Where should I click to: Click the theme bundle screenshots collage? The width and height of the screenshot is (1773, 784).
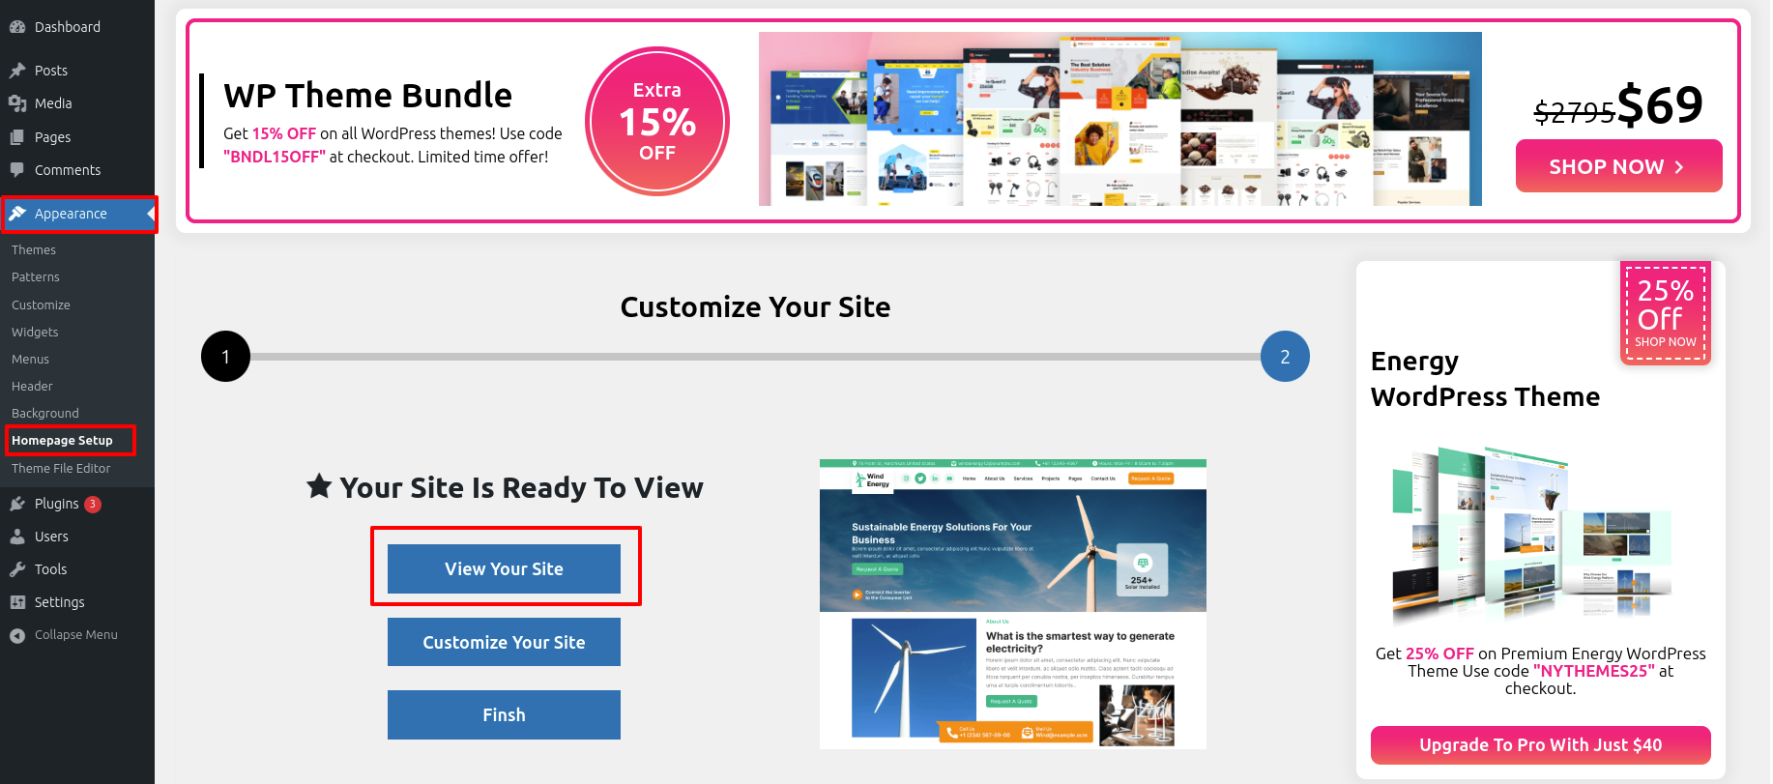pos(1120,119)
